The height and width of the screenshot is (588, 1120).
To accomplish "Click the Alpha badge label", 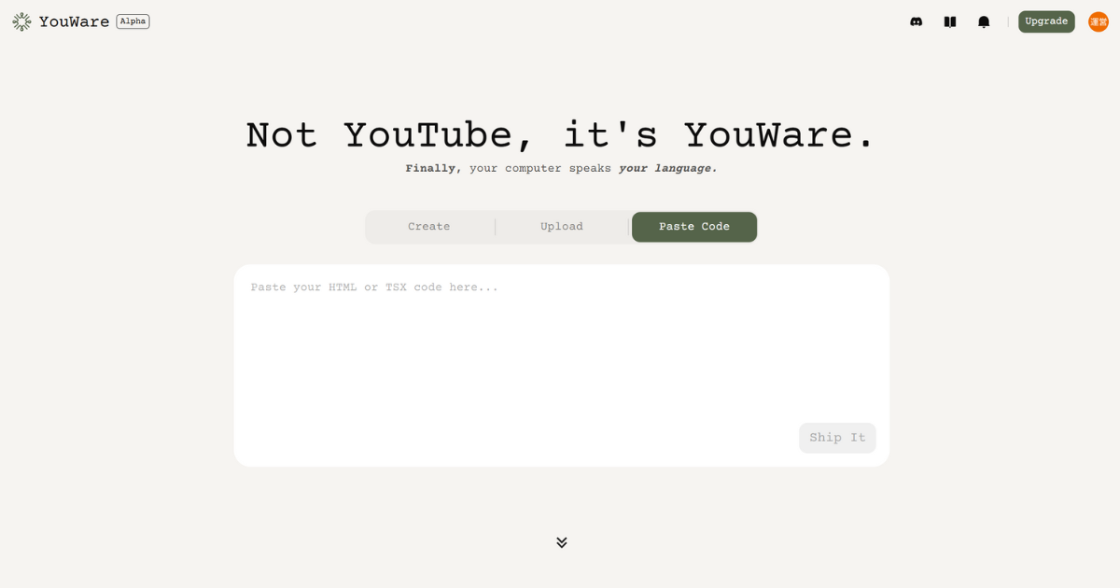I will pyautogui.click(x=133, y=21).
